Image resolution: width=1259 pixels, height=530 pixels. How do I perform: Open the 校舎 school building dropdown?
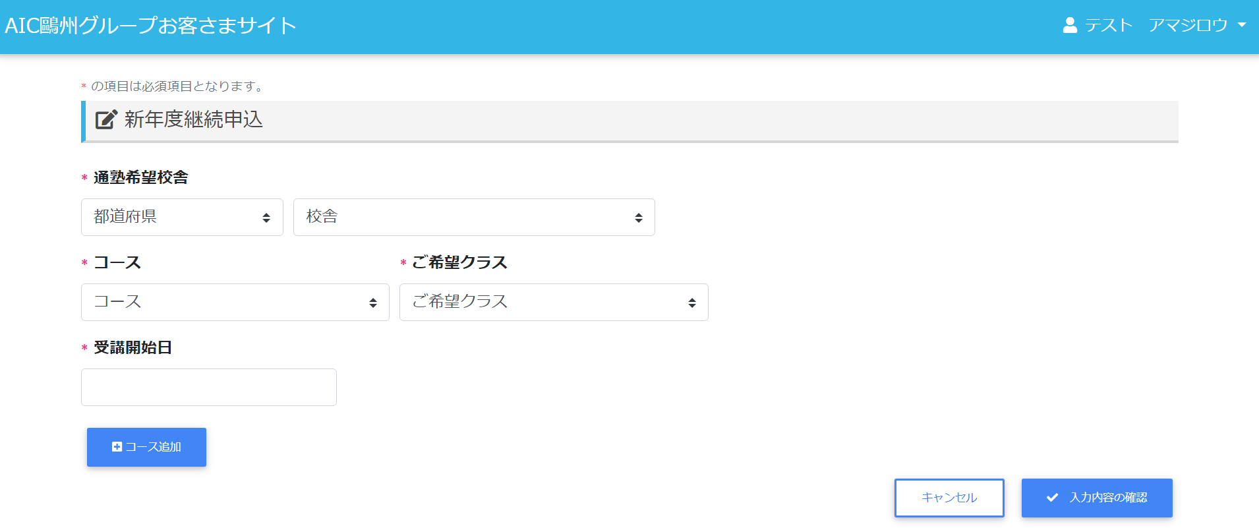point(473,217)
